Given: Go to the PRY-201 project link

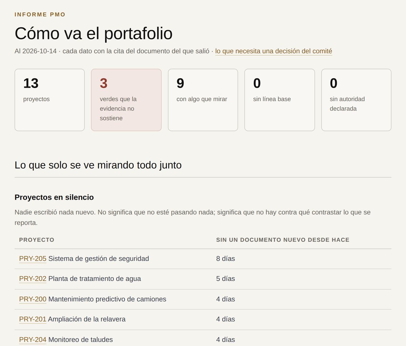Looking at the screenshot, I should coord(33,319).
